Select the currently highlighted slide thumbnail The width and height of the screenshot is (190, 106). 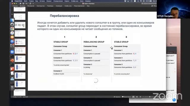pos(20,50)
